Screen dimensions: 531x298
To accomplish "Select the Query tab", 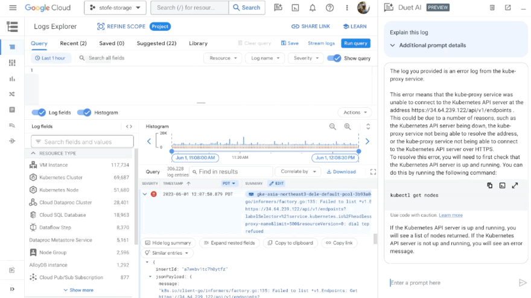I will [39, 43].
